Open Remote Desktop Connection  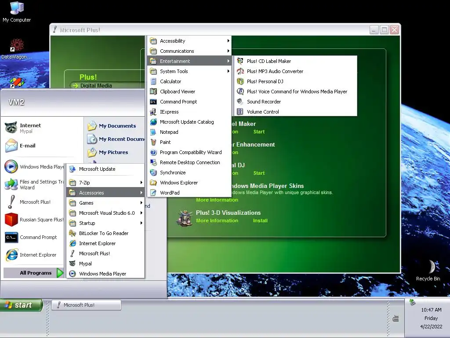[189, 162]
